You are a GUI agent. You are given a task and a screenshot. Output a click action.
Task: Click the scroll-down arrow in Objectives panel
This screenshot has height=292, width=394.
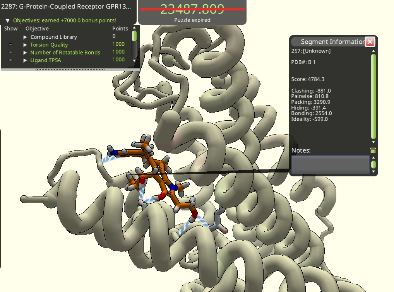(x=134, y=61)
